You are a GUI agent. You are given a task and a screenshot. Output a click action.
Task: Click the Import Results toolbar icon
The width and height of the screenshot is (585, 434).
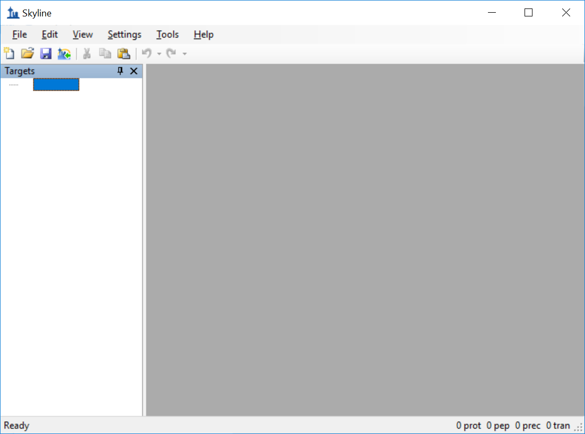(x=64, y=54)
